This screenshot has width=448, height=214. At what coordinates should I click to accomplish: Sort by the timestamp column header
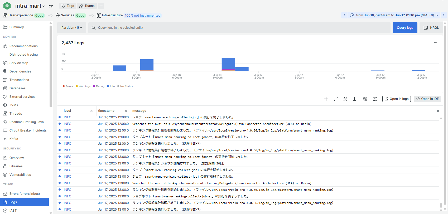click(x=106, y=111)
